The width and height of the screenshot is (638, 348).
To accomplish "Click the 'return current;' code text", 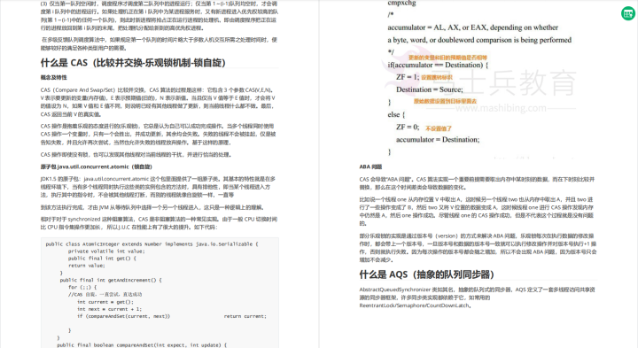I will pos(245,316).
